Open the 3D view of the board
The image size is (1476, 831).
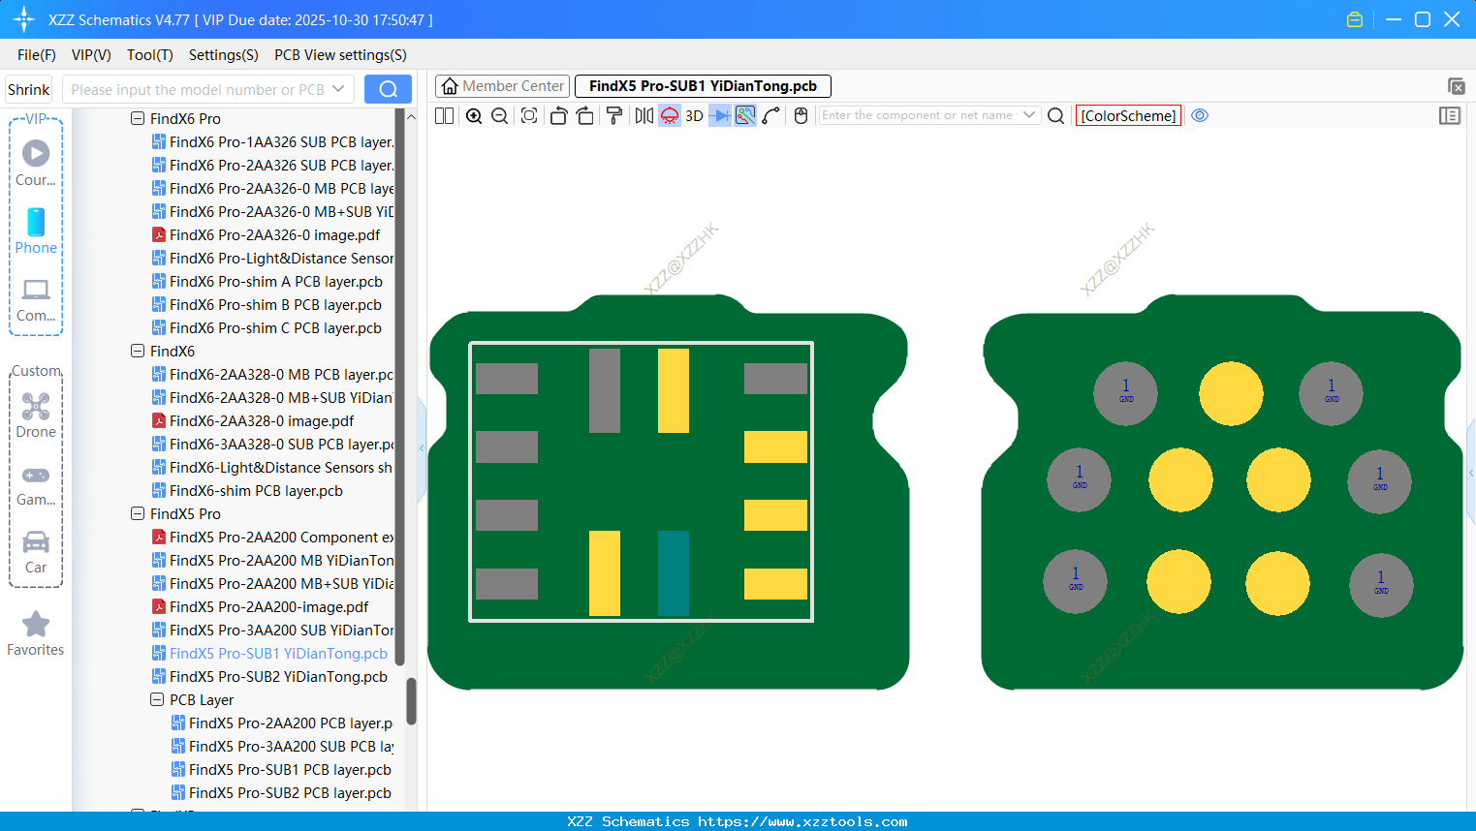tap(694, 116)
